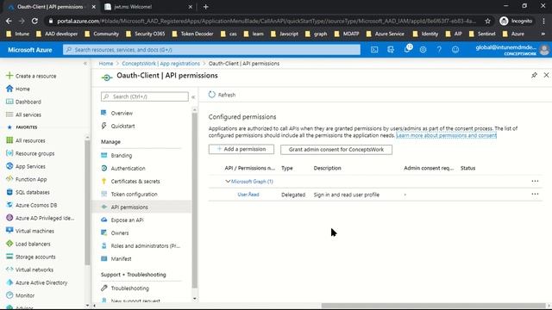The width and height of the screenshot is (552, 310).
Task: Click the Resource groups icon
Action: pyautogui.click(x=9, y=153)
